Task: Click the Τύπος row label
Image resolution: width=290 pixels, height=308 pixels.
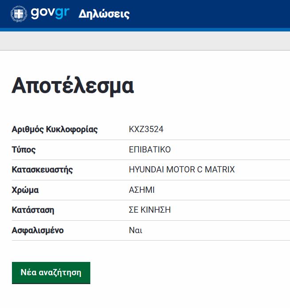Action: (24, 150)
